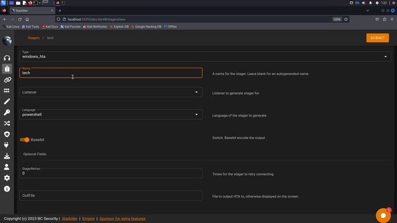Toggle the Base64 switch
The image size is (397, 223).
(25, 140)
